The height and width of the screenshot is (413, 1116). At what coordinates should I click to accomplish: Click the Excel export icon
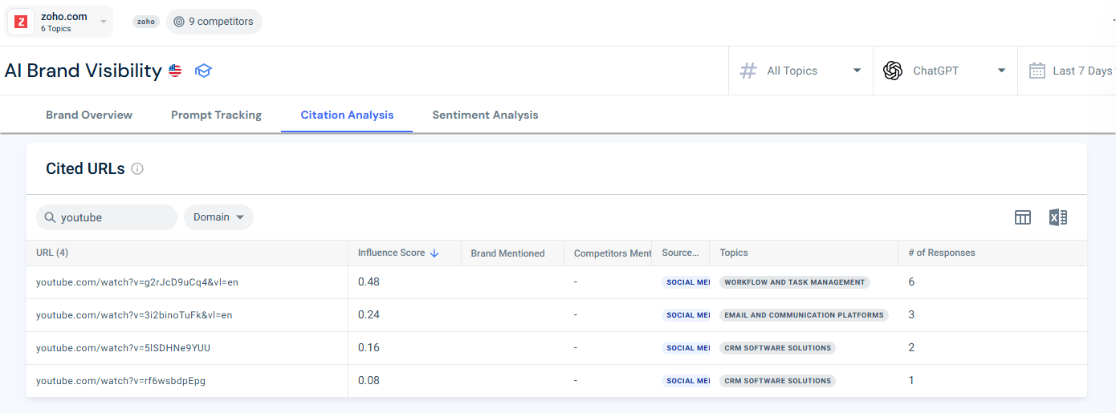click(x=1057, y=217)
